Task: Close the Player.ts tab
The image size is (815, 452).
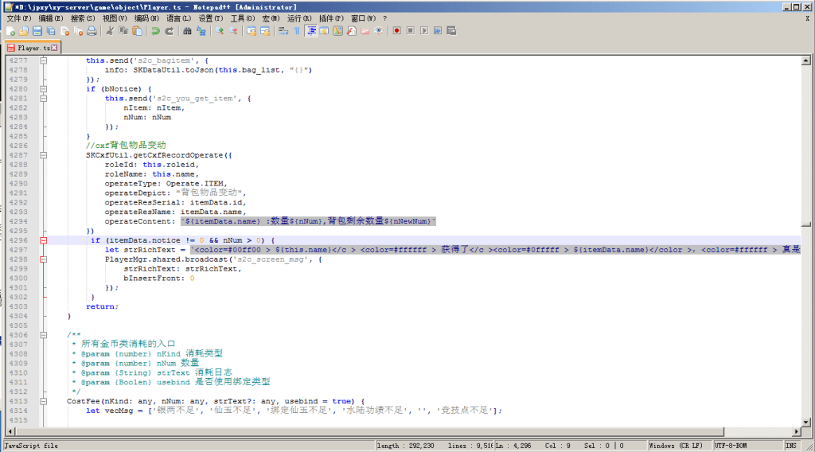Action: (x=55, y=48)
